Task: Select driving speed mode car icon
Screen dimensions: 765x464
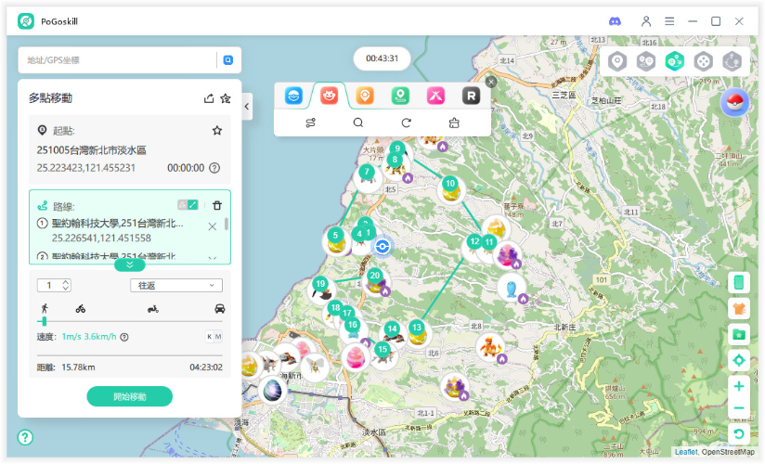Action: (x=219, y=308)
